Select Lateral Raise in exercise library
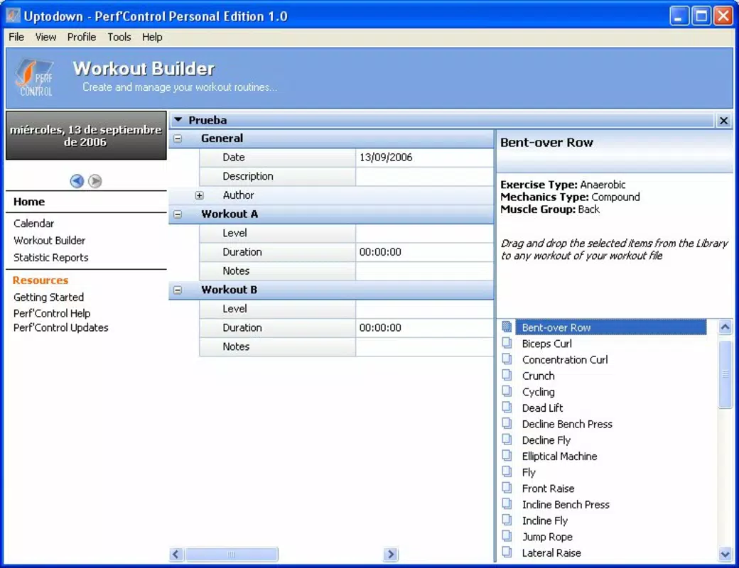 (551, 552)
